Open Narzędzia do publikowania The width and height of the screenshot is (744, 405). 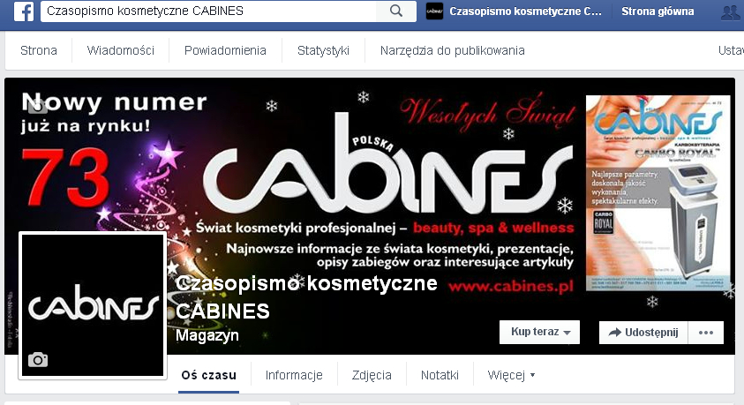click(x=452, y=50)
